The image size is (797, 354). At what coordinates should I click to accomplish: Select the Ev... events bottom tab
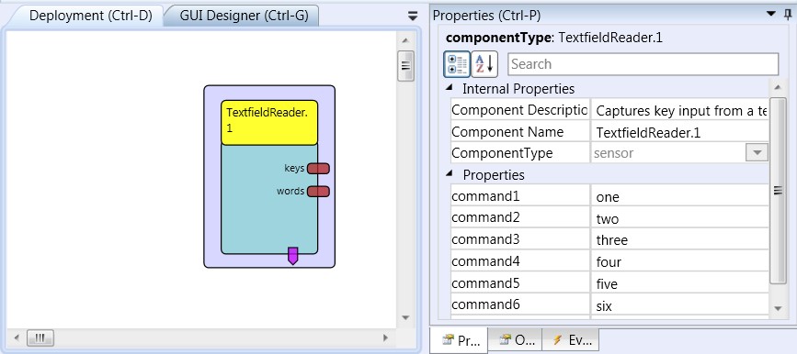571,340
